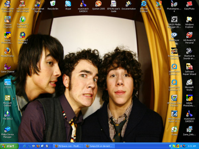Open EasyPhoto desktop icon

pos(189,4)
